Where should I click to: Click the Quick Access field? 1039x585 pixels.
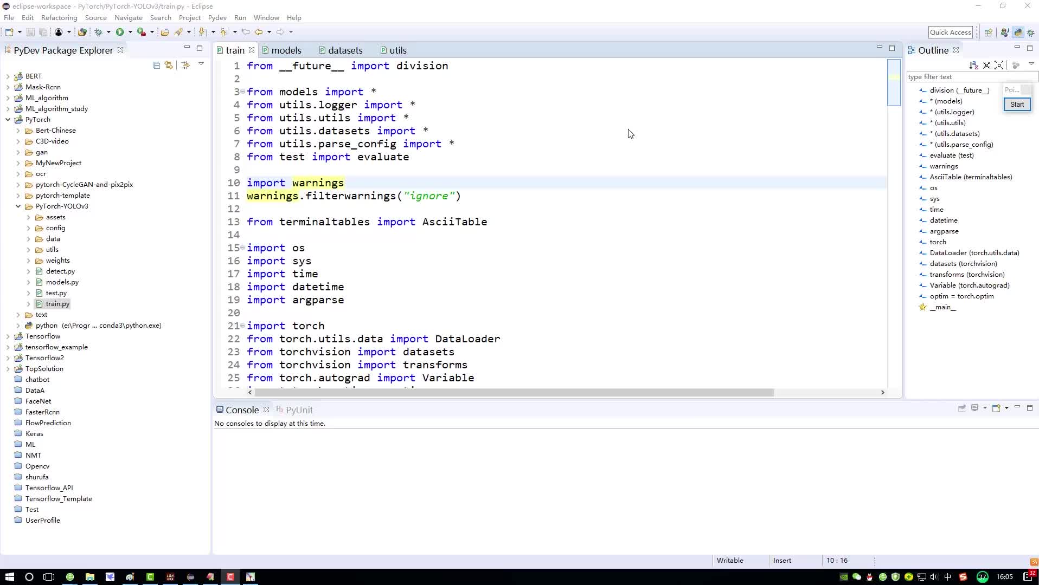(950, 32)
